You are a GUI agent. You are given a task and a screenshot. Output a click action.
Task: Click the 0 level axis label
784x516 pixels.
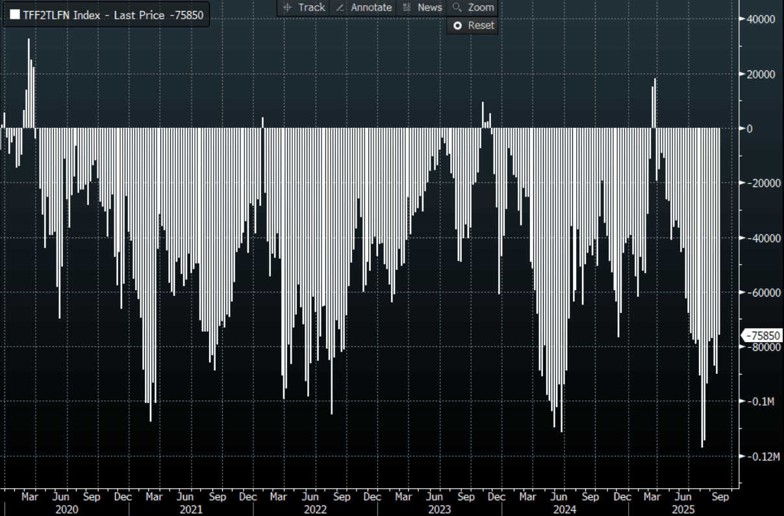coord(750,129)
